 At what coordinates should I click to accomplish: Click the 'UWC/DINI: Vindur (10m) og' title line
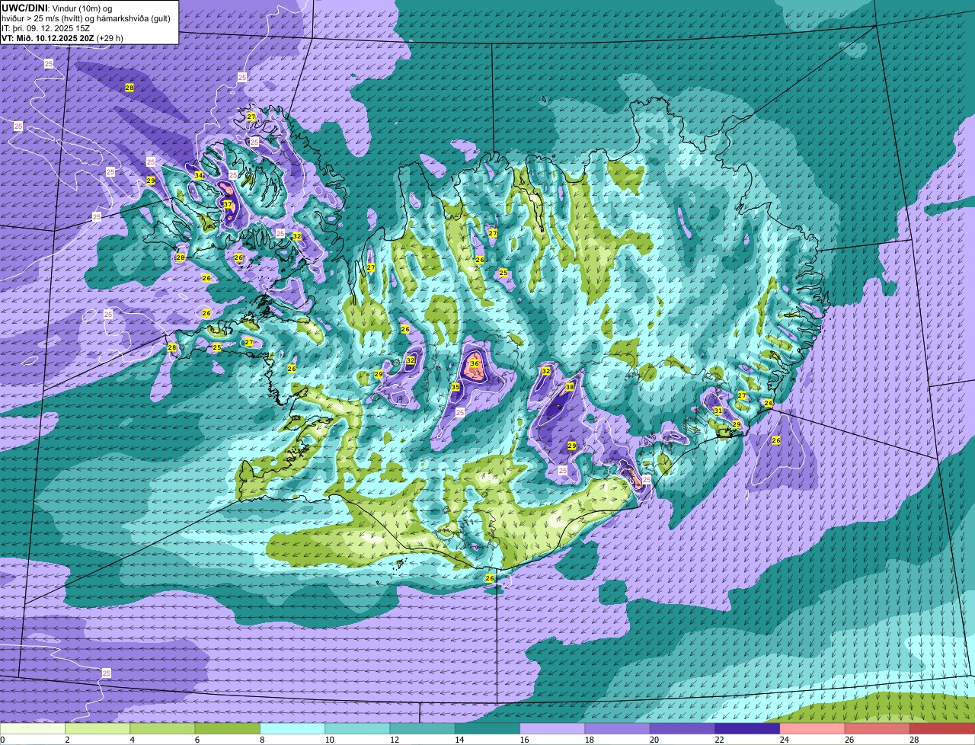pyautogui.click(x=57, y=8)
